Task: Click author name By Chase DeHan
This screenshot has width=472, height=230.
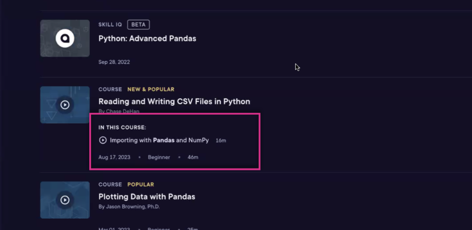Action: pos(119,111)
